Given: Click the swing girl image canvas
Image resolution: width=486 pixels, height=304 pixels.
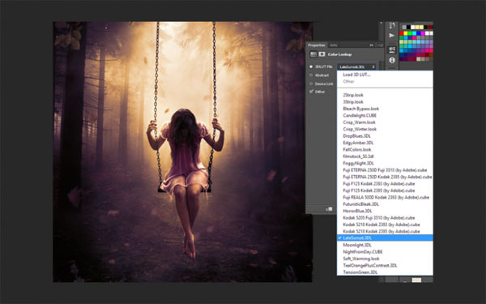Looking at the screenshot, I should (x=182, y=152).
